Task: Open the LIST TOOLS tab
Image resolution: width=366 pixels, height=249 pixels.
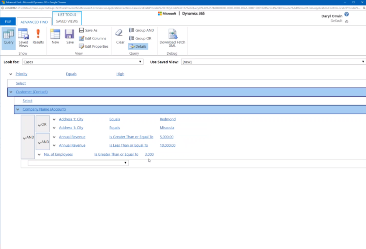Action: [67, 14]
